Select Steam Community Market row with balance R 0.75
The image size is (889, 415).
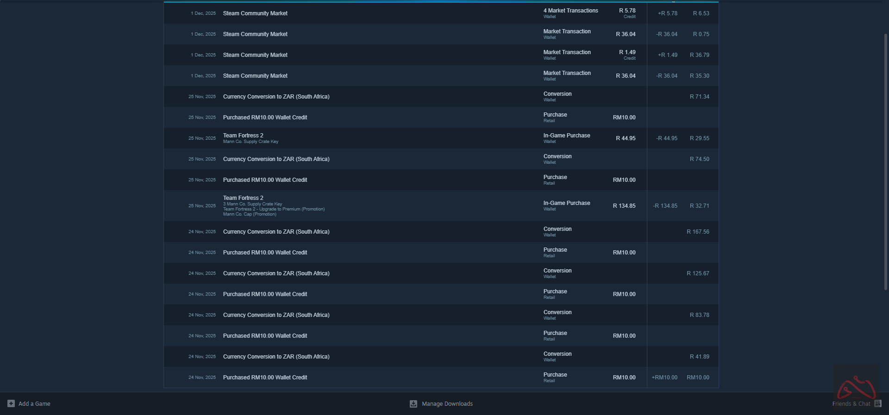coord(441,34)
